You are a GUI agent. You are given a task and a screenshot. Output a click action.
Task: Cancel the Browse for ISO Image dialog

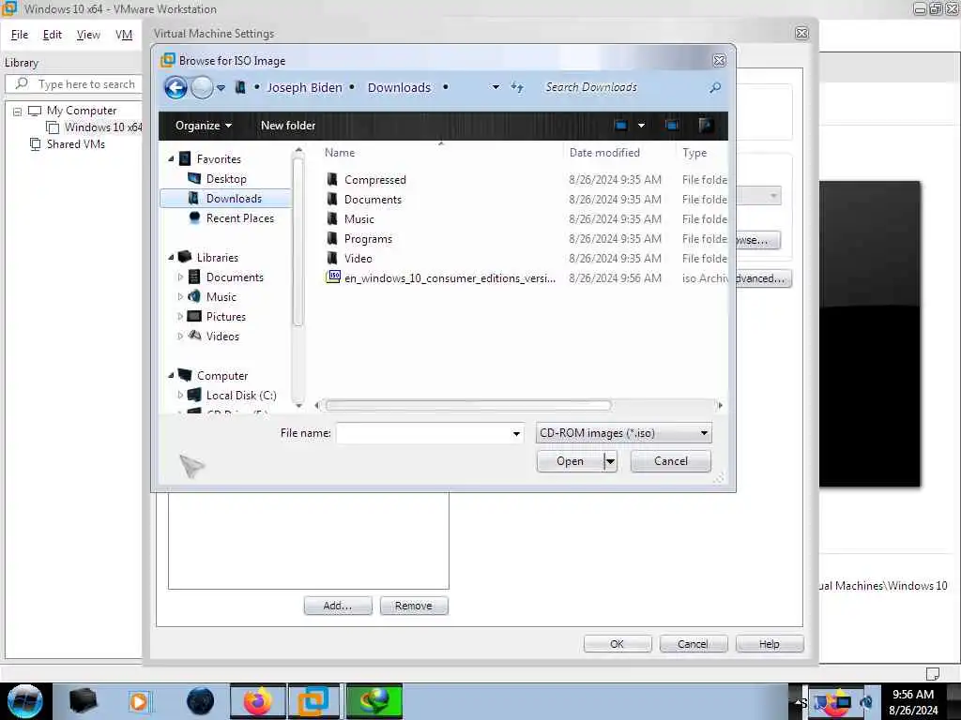(670, 461)
